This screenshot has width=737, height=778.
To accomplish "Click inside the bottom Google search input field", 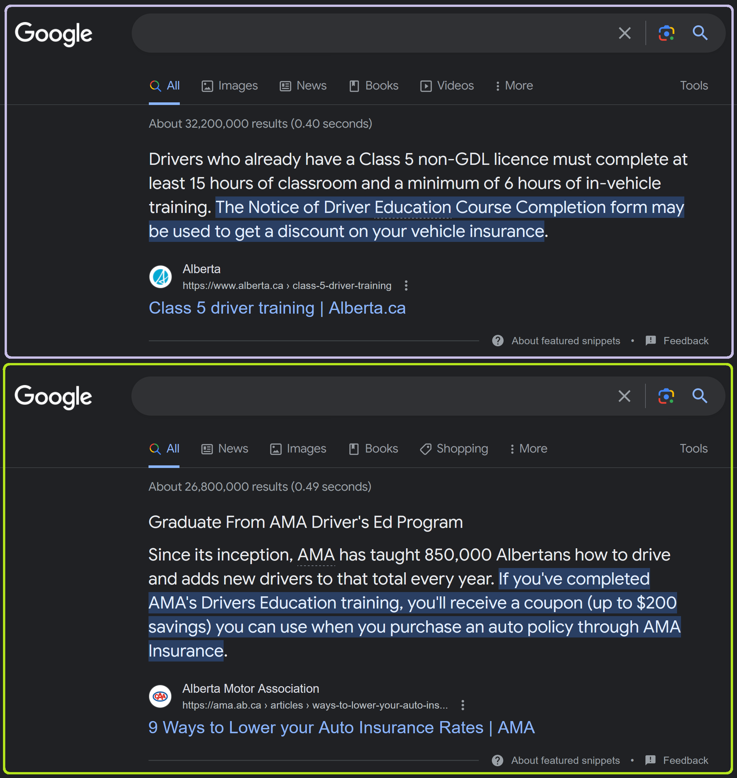I will tap(373, 396).
